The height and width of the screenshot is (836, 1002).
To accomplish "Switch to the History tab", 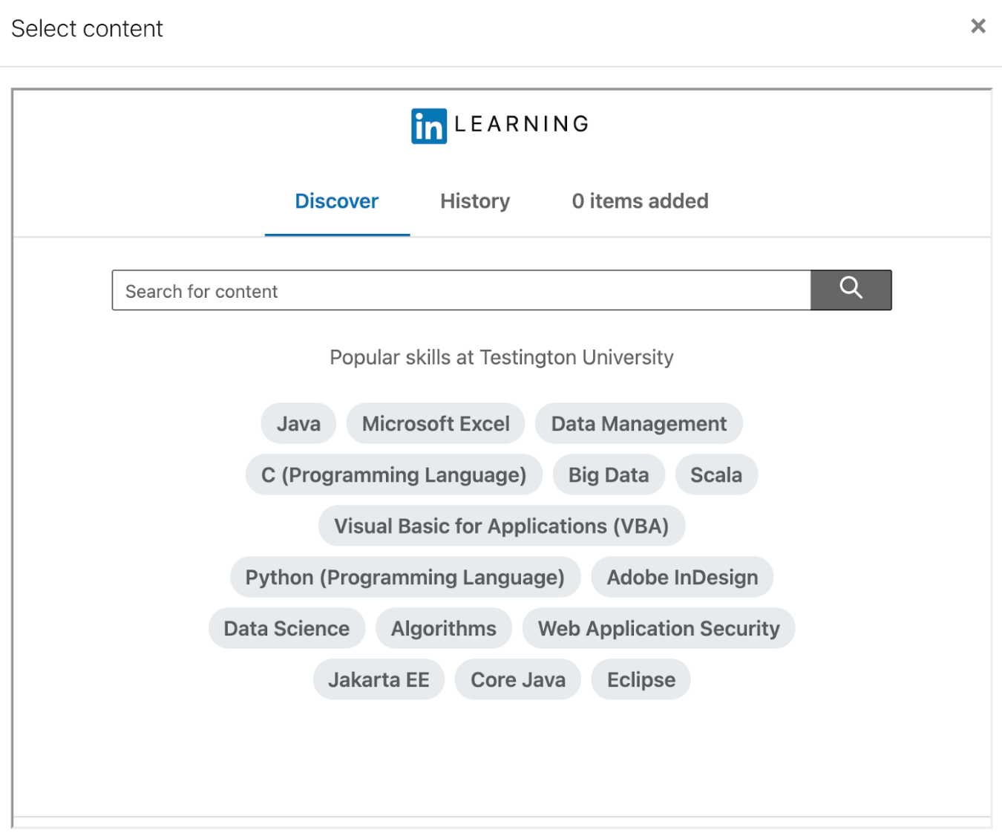I will click(x=474, y=201).
